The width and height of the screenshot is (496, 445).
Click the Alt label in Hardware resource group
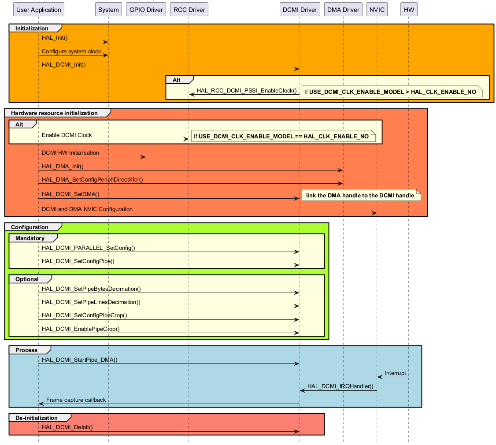[19, 125]
